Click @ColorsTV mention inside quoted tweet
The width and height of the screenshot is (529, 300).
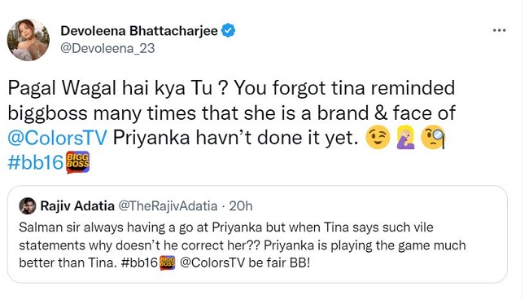[x=212, y=262]
